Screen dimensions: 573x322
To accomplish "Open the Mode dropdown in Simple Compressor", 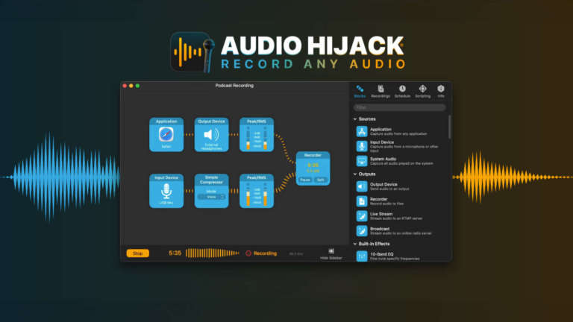I will pyautogui.click(x=212, y=197).
